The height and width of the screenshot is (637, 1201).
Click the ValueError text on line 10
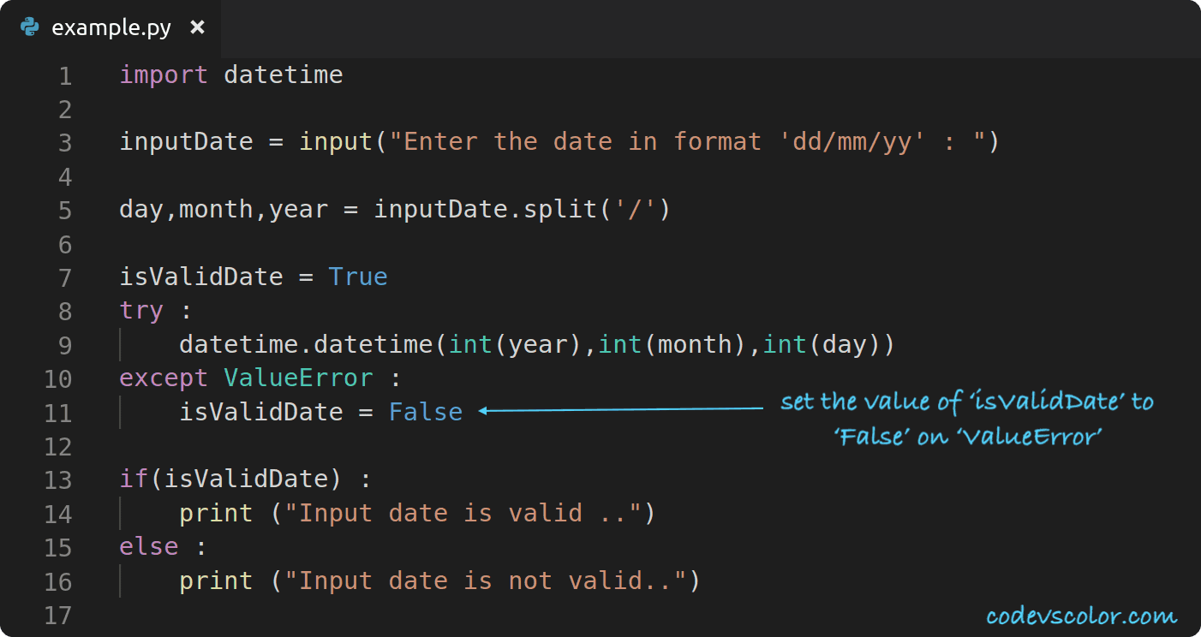[x=298, y=378]
